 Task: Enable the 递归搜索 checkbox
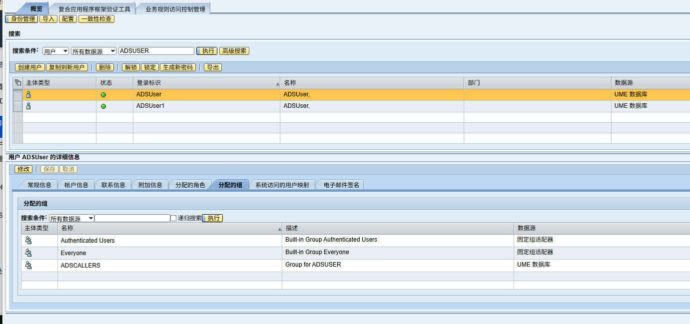[x=173, y=218]
